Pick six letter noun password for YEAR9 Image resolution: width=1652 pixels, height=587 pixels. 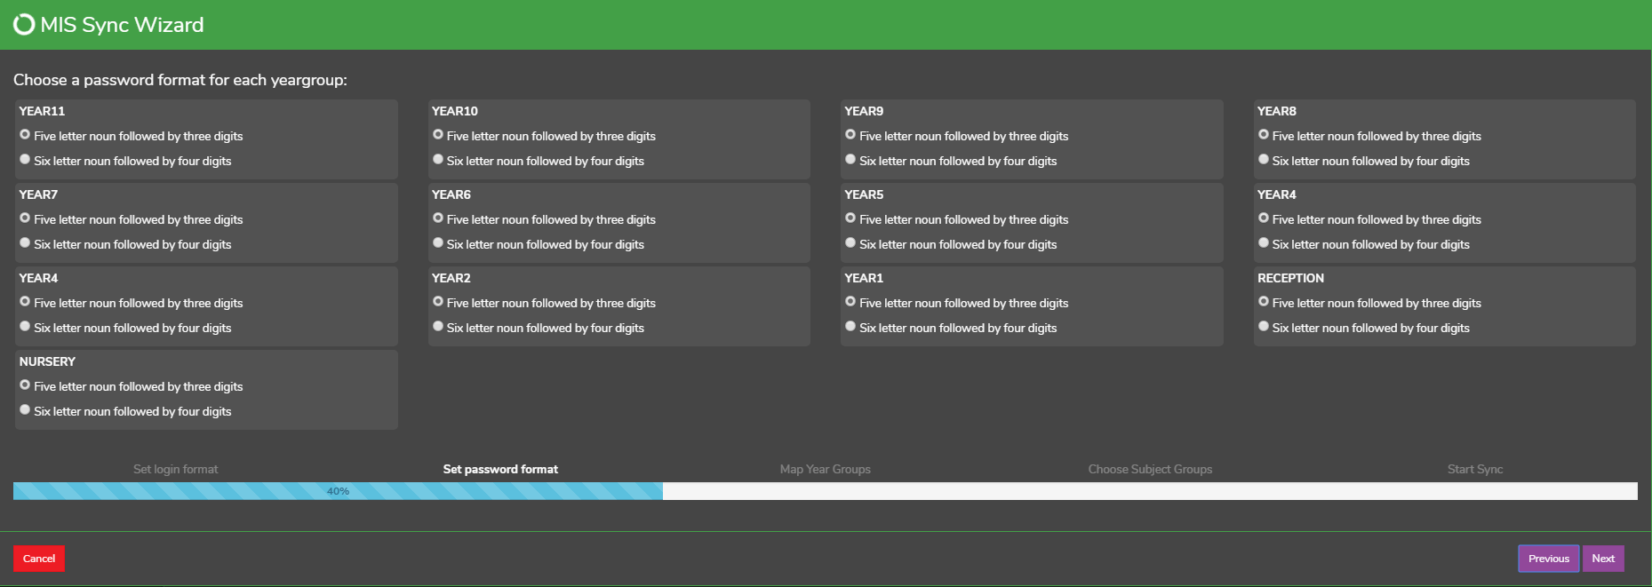[850, 160]
